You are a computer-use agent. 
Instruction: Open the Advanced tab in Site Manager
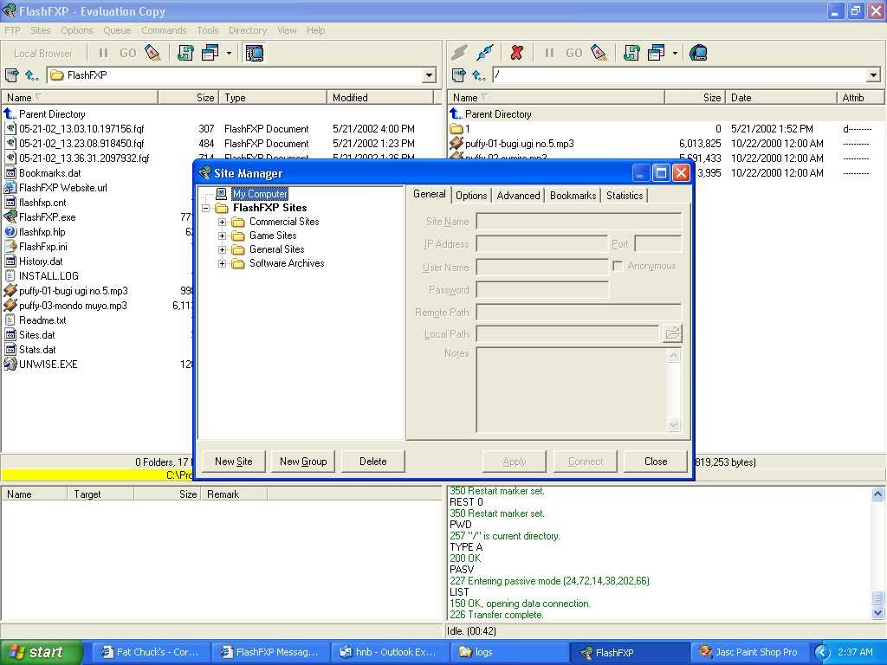(x=518, y=195)
